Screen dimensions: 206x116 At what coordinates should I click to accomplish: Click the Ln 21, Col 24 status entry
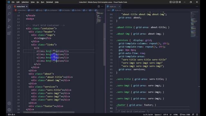pyautogui.click(x=148, y=115)
